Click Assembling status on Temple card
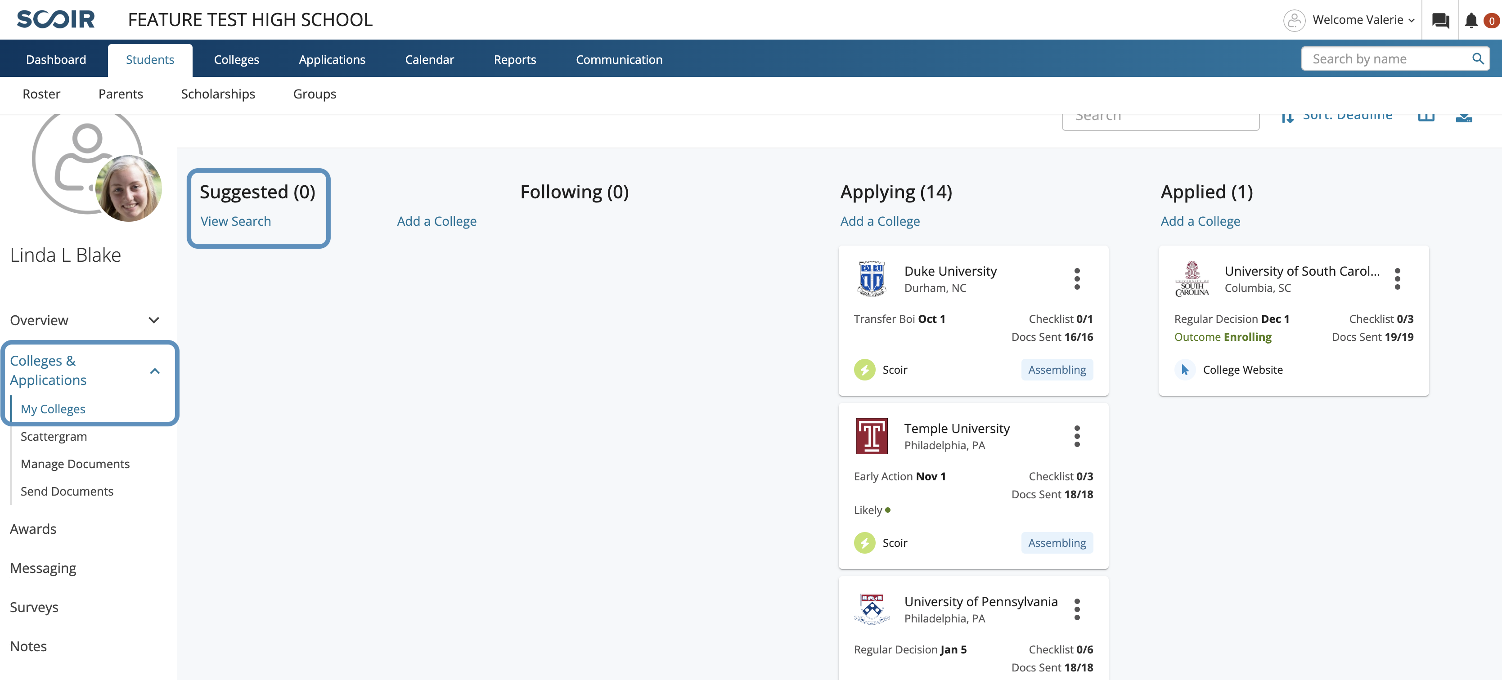The image size is (1502, 680). click(1057, 543)
